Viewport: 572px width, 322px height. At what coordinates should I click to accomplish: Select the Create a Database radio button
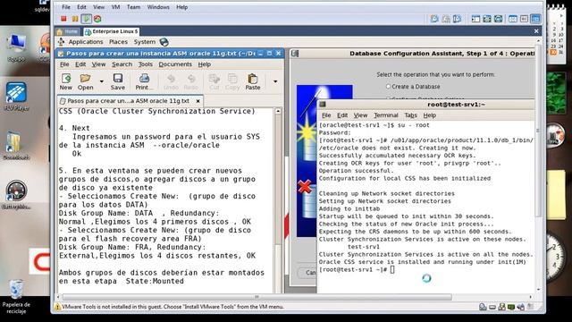[x=388, y=87]
